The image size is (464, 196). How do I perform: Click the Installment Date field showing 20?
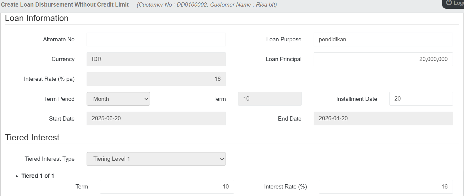click(421, 99)
